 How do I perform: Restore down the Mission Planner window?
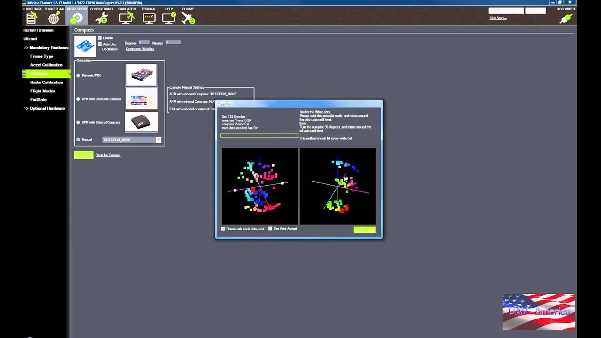coord(560,2)
